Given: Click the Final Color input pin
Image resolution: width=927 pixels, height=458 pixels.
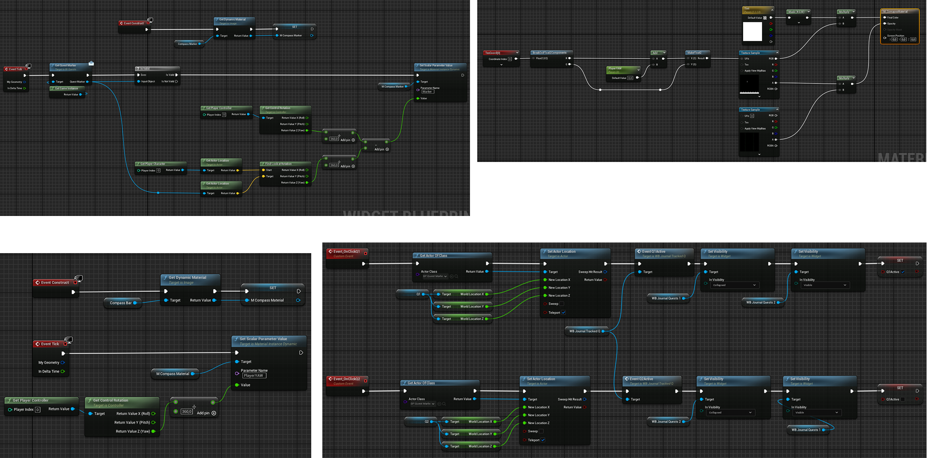Looking at the screenshot, I should click(885, 17).
